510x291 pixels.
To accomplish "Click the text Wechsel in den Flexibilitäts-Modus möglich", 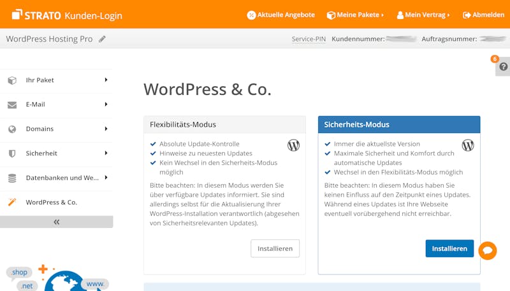I will point(398,172).
